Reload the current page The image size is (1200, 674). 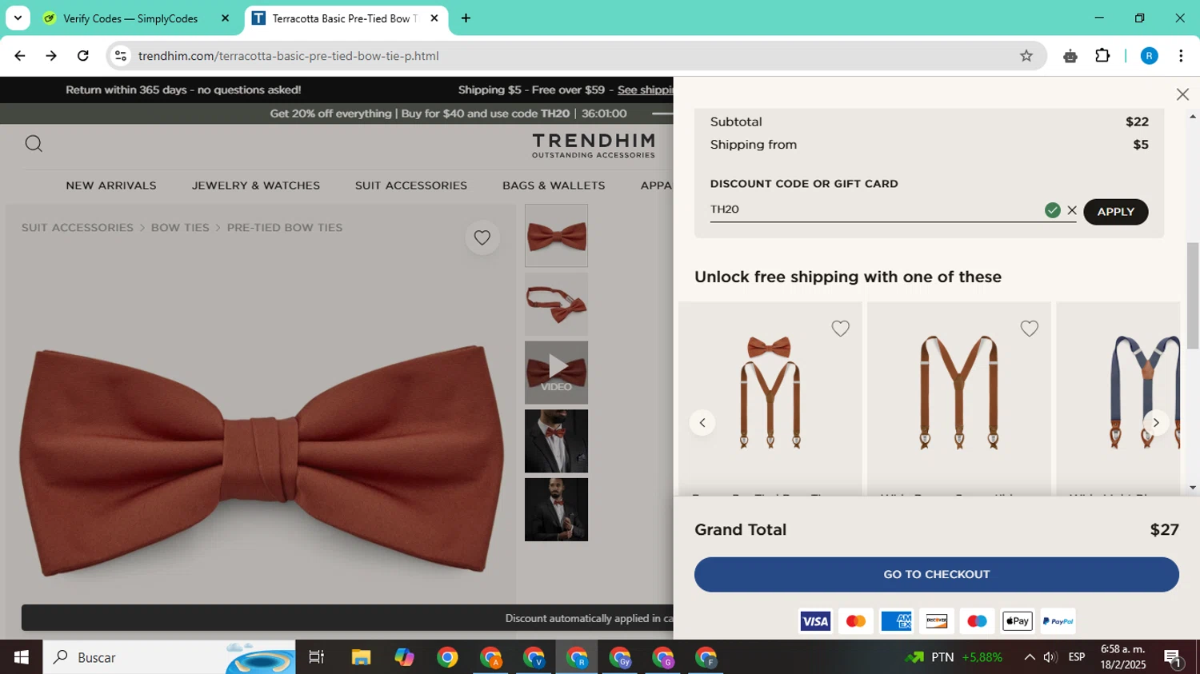pos(83,56)
